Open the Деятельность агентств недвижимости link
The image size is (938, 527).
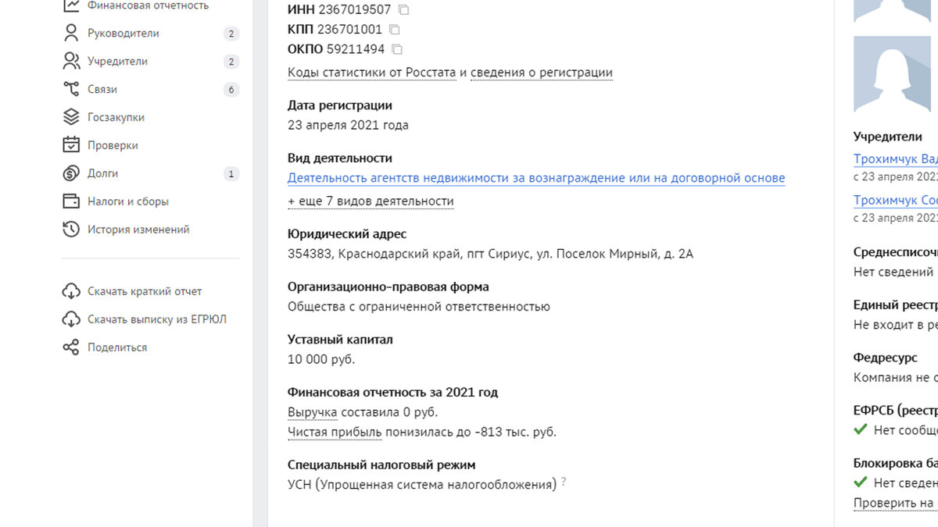click(536, 178)
